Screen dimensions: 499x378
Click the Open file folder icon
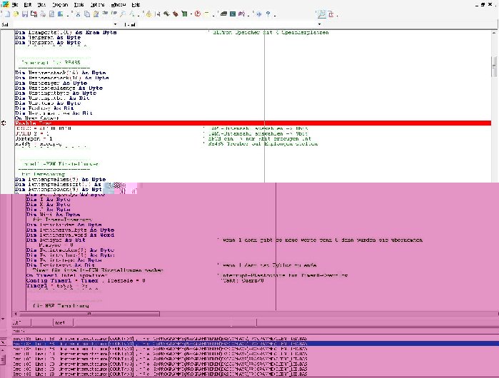(16, 14)
